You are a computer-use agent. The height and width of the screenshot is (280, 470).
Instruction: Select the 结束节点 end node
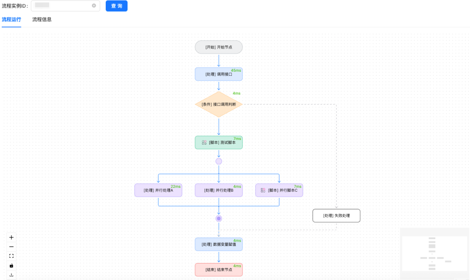(x=219, y=270)
